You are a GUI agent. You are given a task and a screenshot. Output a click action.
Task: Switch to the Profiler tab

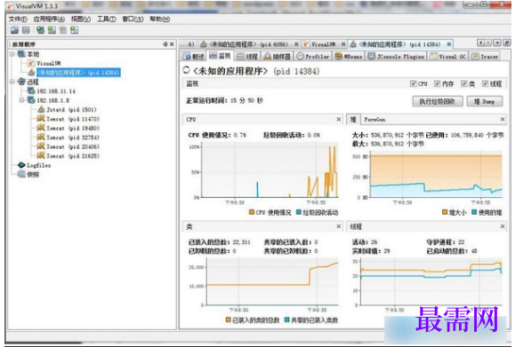313,57
